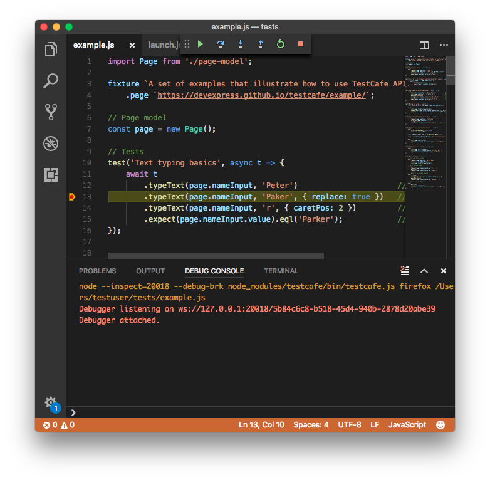Open the Extensions view
The width and height of the screenshot is (490, 482).
(x=51, y=175)
